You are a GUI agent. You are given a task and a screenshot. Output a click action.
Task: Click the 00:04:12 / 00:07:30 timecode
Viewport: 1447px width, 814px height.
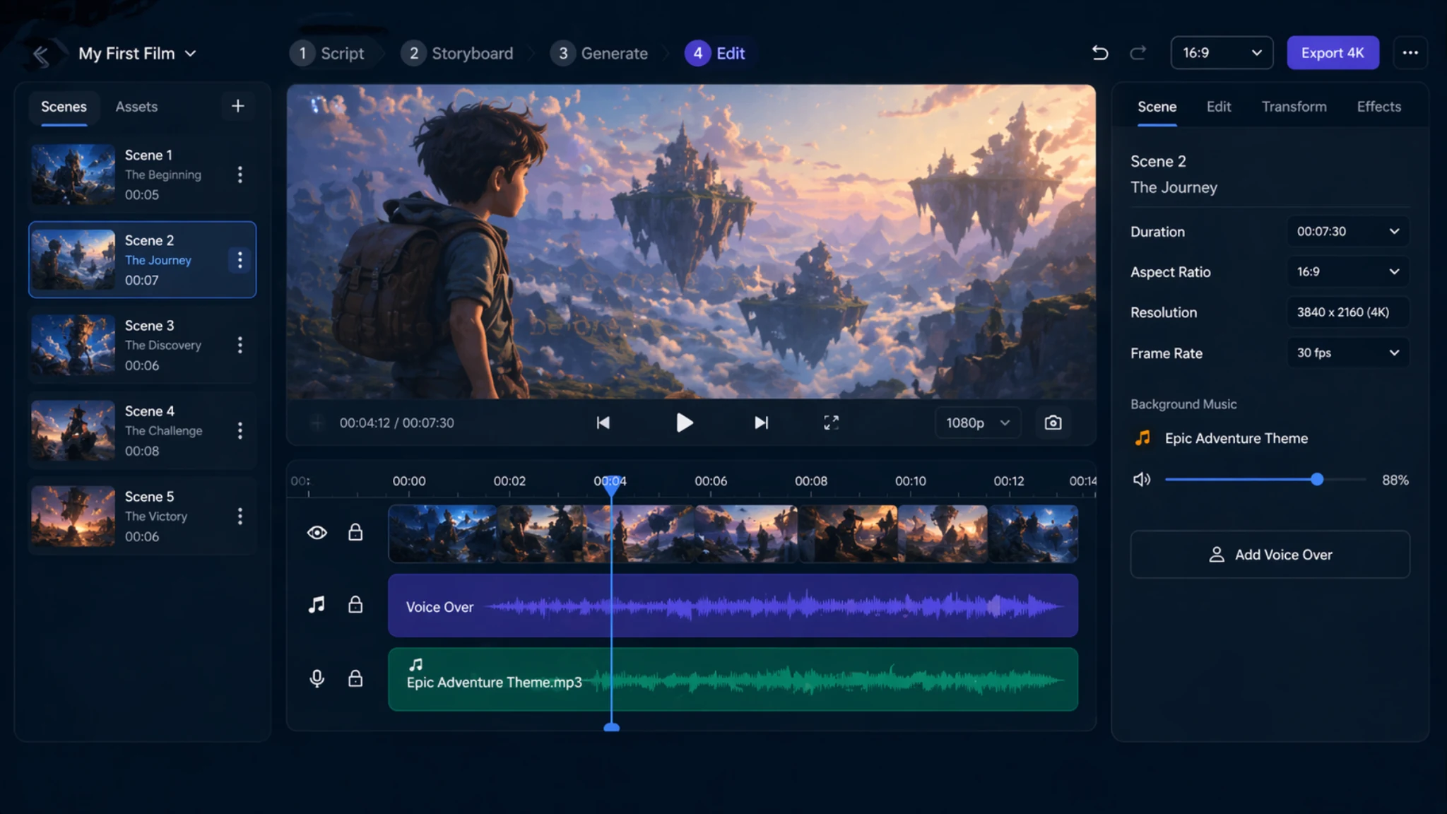(x=396, y=423)
